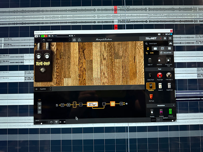This screenshot has height=152, width=203.
Task: Select the Wah 47 pedal
Action: click(x=150, y=62)
